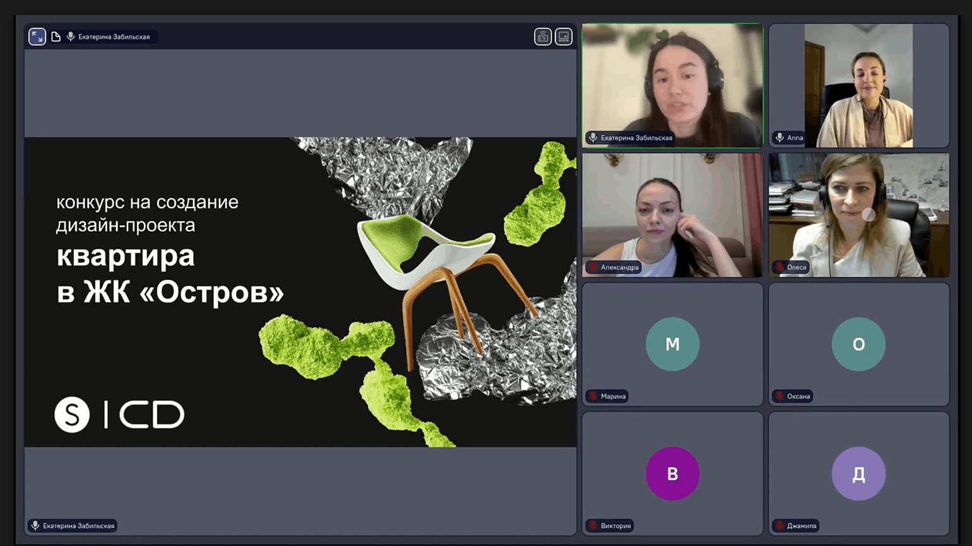Image resolution: width=972 pixels, height=546 pixels.
Task: Click Александра's muted microphone icon
Action: (x=593, y=267)
